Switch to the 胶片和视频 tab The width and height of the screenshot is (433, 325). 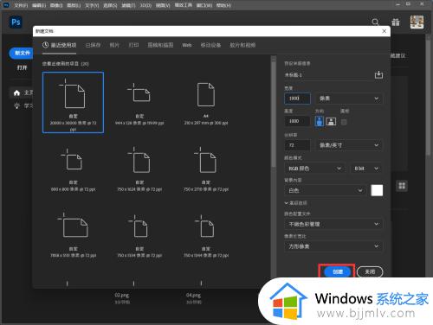tap(242, 45)
